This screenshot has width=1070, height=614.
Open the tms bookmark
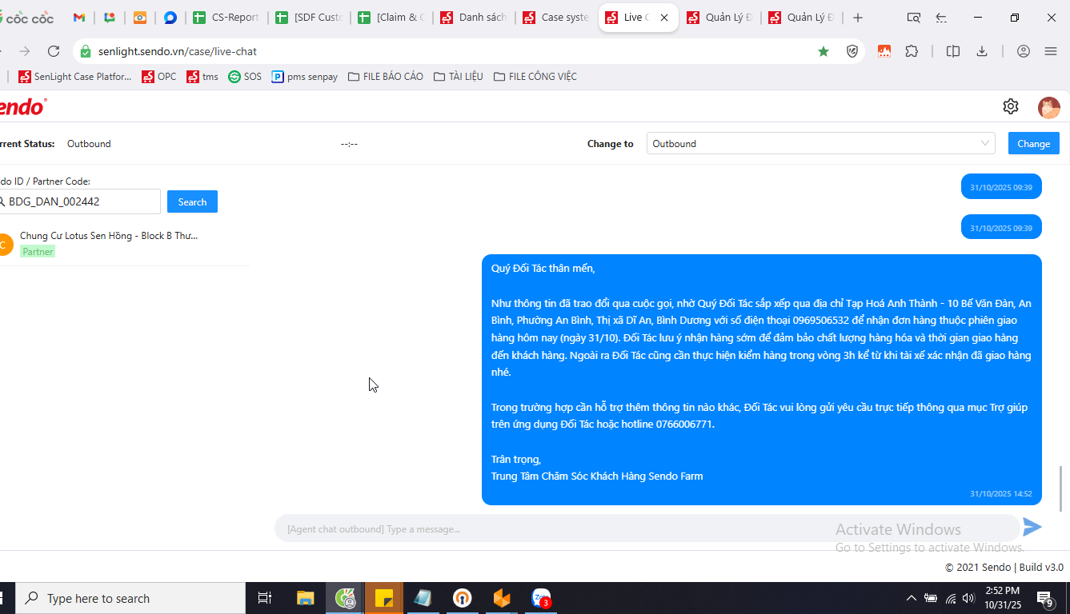pos(202,77)
